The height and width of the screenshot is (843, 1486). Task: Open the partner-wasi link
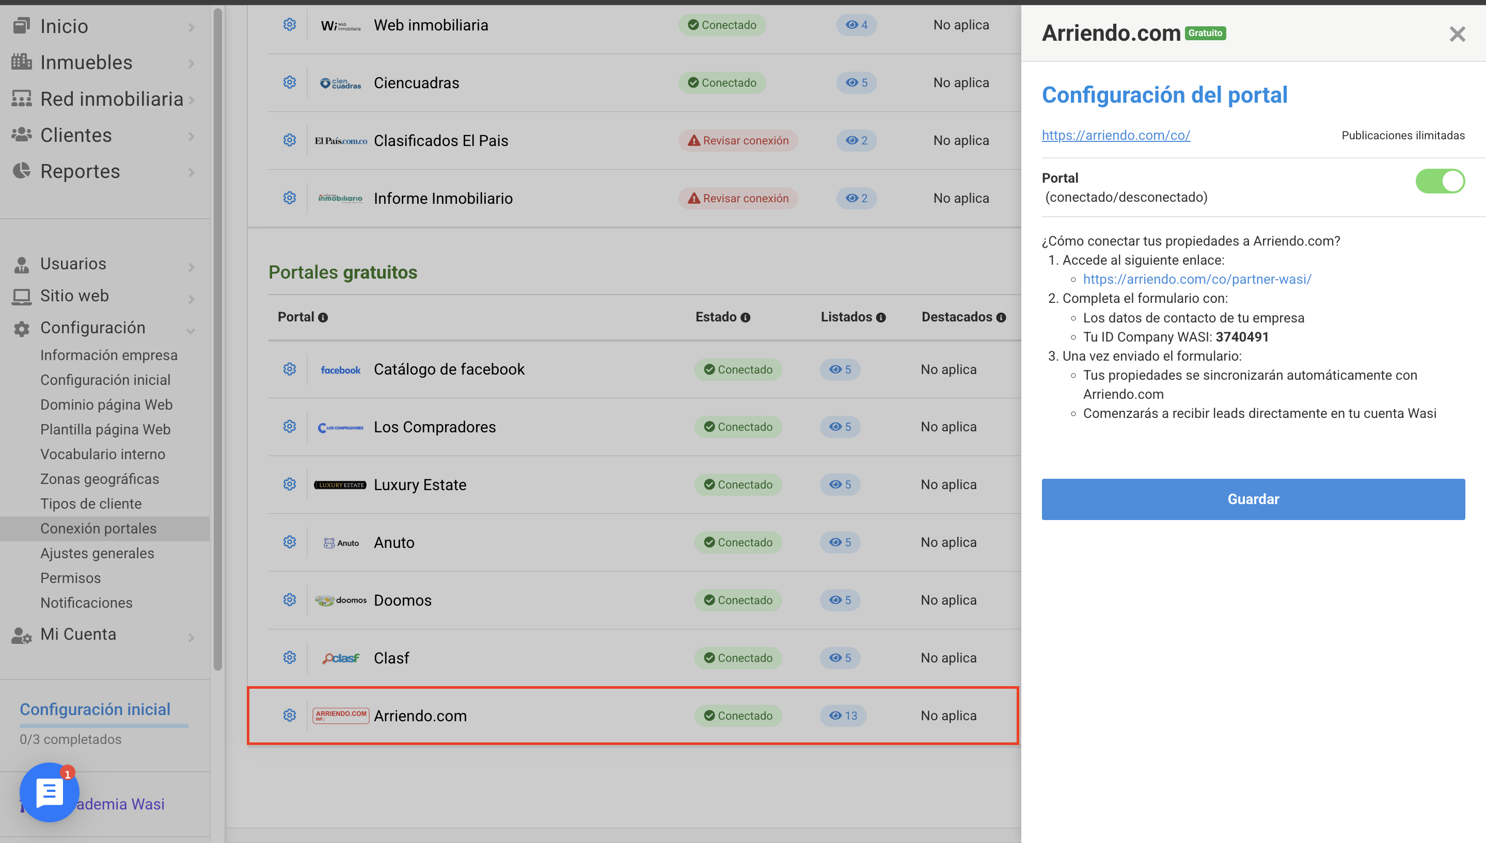1197,279
